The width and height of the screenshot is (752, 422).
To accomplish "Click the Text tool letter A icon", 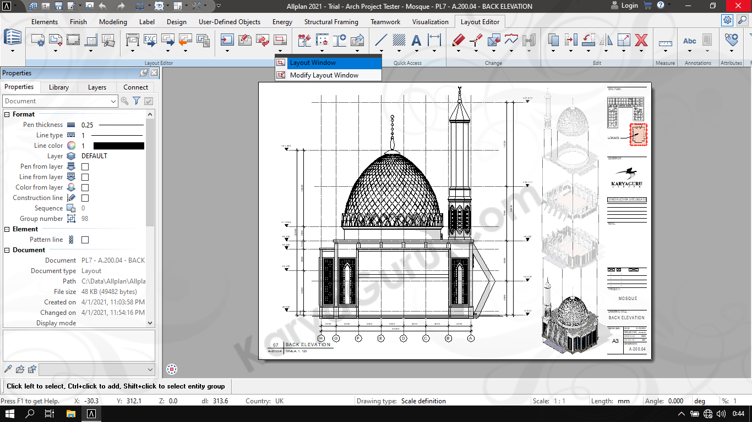I will 416,40.
